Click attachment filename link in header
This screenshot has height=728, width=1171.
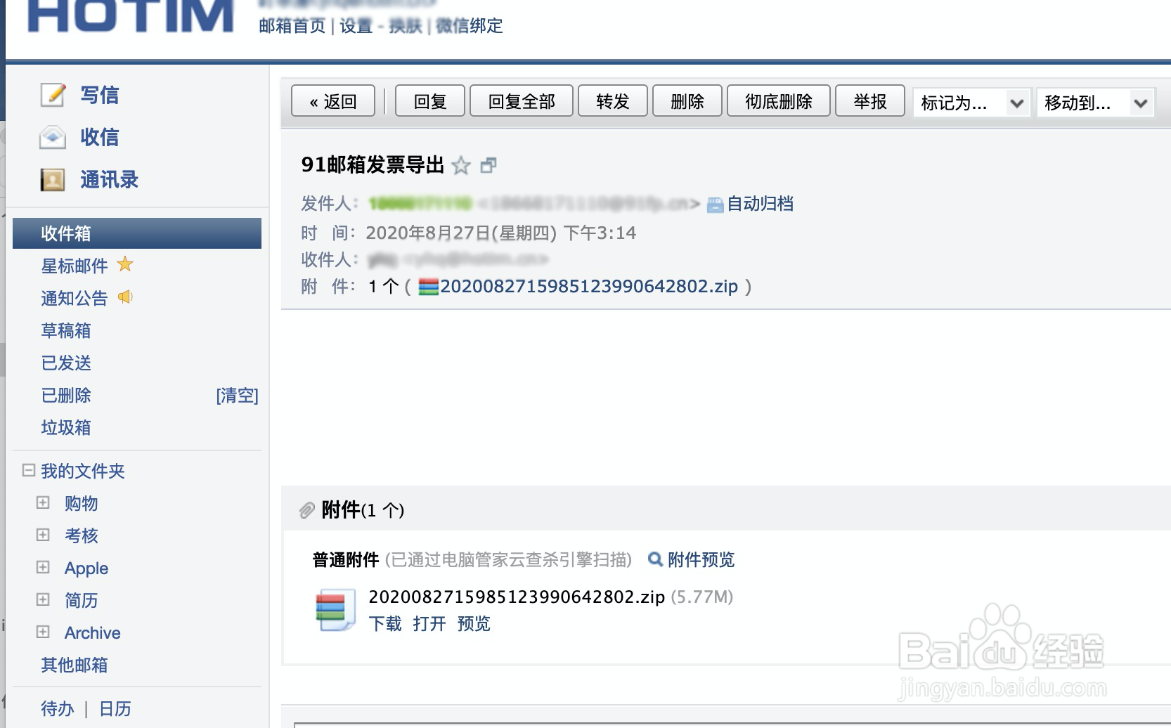click(x=589, y=287)
